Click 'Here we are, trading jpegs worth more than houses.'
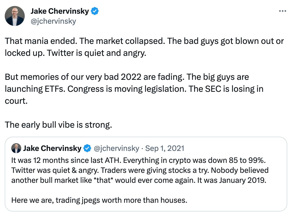This screenshot has height=217, width=293. click(x=99, y=200)
